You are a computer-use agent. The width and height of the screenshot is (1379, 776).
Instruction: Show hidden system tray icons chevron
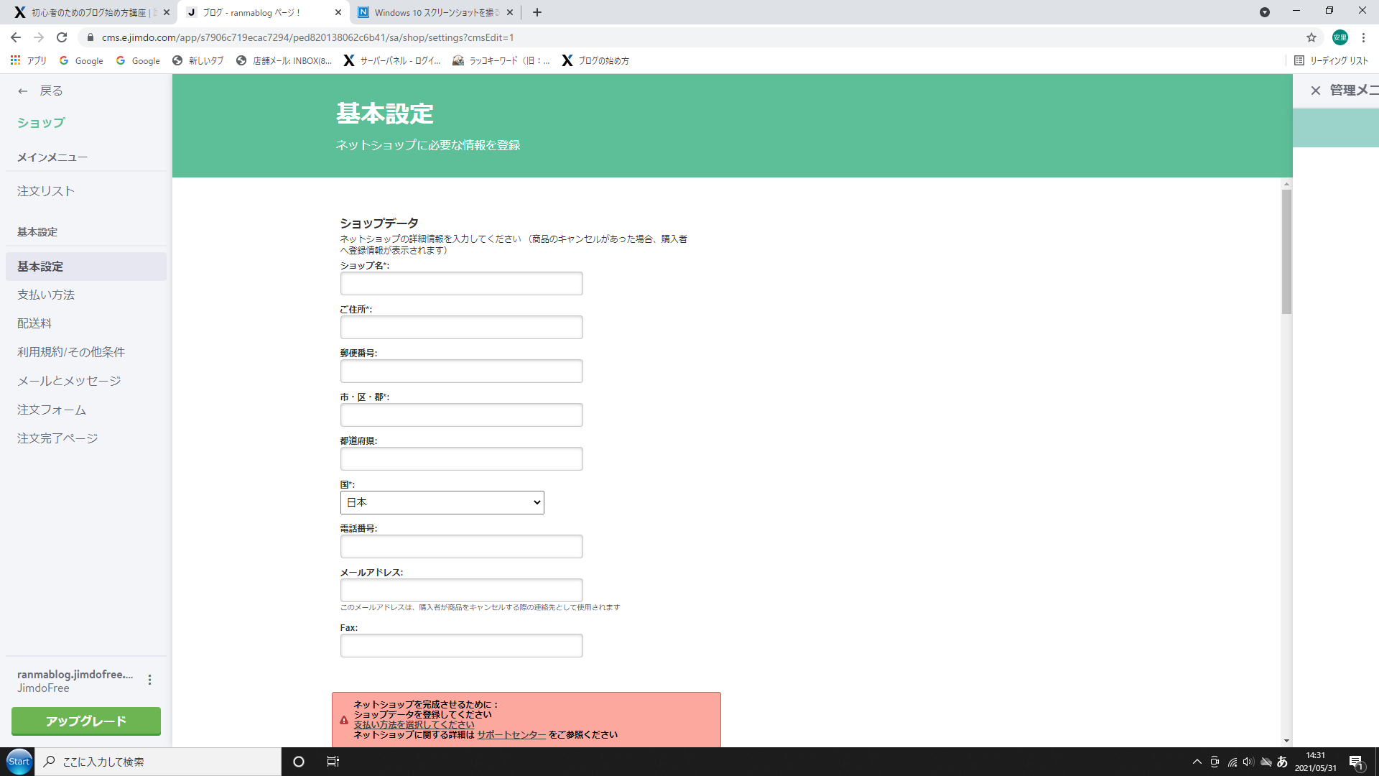tap(1197, 762)
